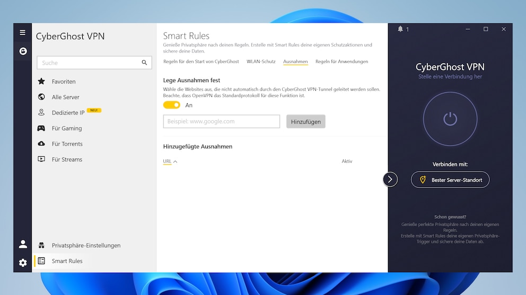526x295 pixels.
Task: Sort by URL column arrow
Action: click(x=175, y=162)
